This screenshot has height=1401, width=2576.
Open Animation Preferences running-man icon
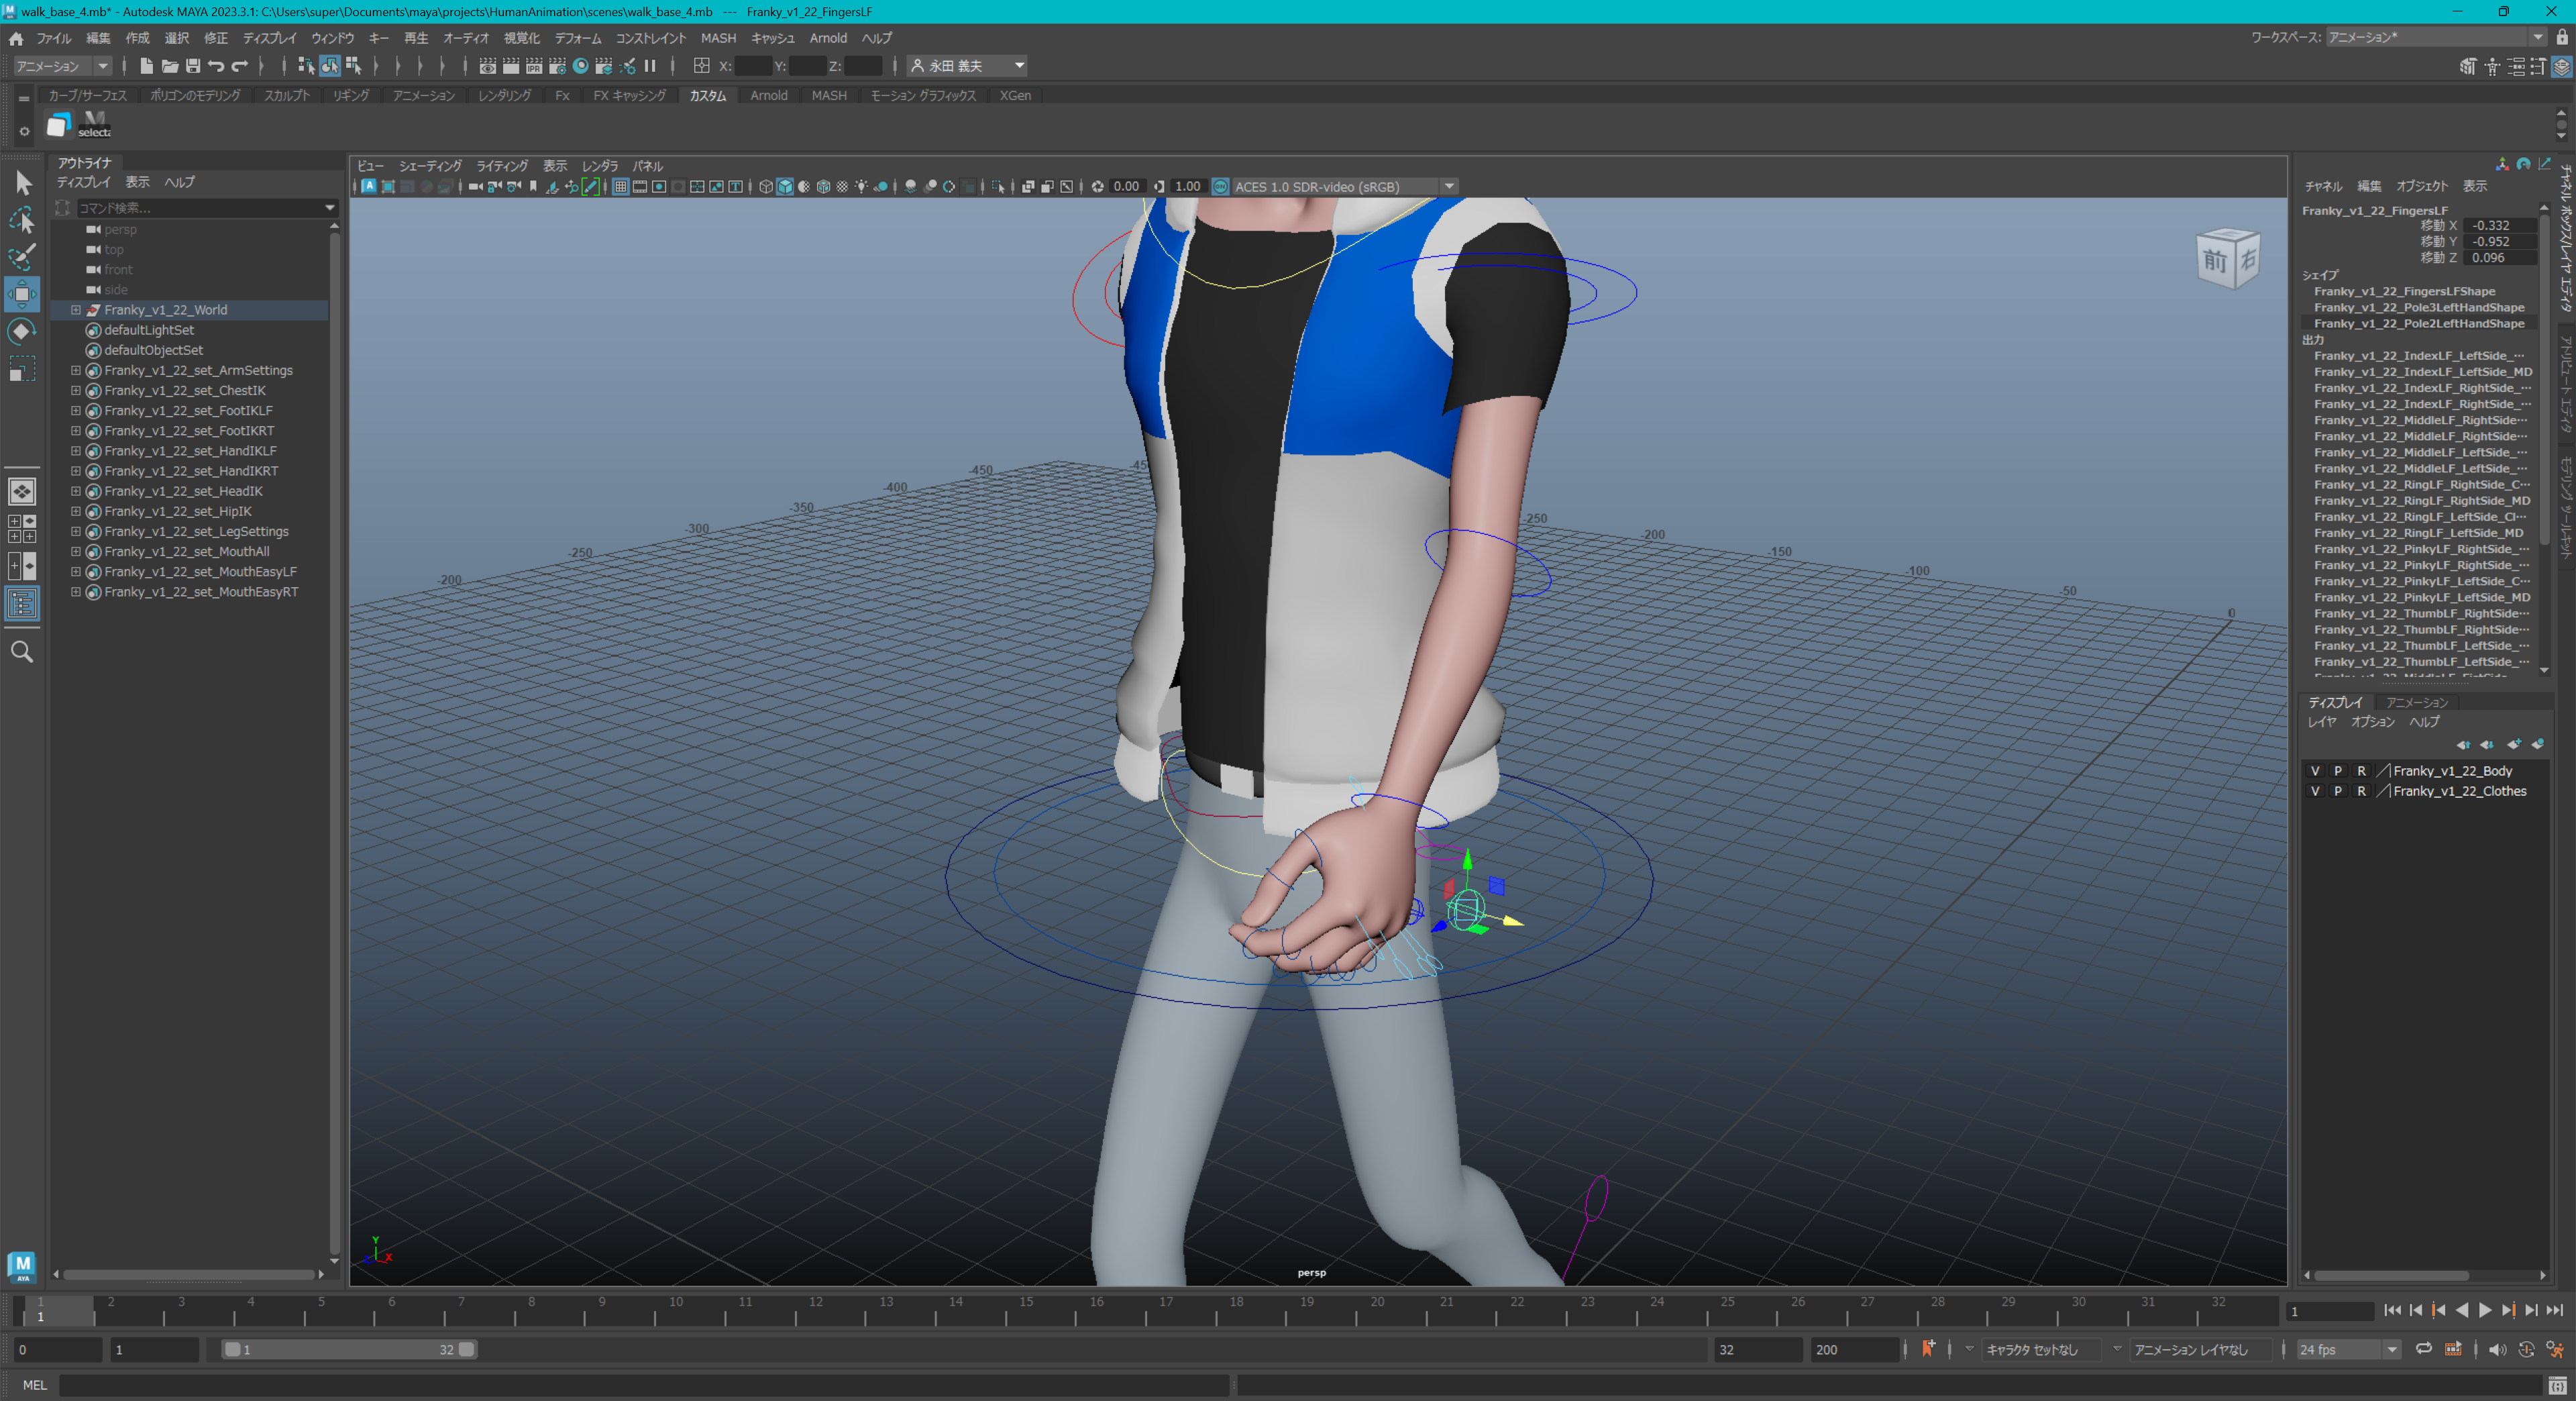point(2555,1349)
